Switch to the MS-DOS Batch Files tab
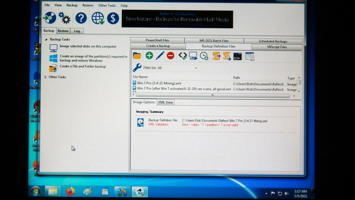The width and height of the screenshot is (355, 200). (214, 41)
